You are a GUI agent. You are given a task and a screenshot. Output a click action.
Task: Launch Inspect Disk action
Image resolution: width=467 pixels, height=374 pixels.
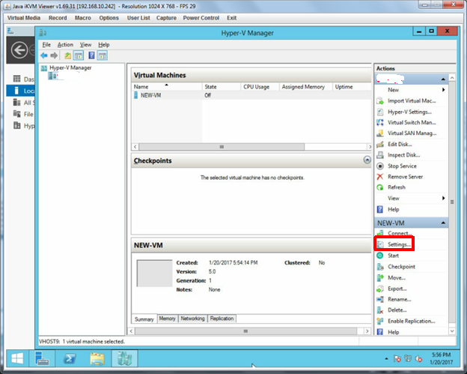point(403,155)
